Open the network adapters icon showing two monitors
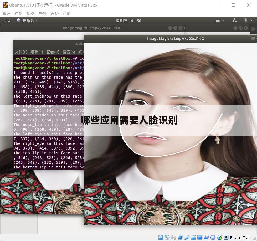Screen dimensions: 257x241 (x=180, y=237)
